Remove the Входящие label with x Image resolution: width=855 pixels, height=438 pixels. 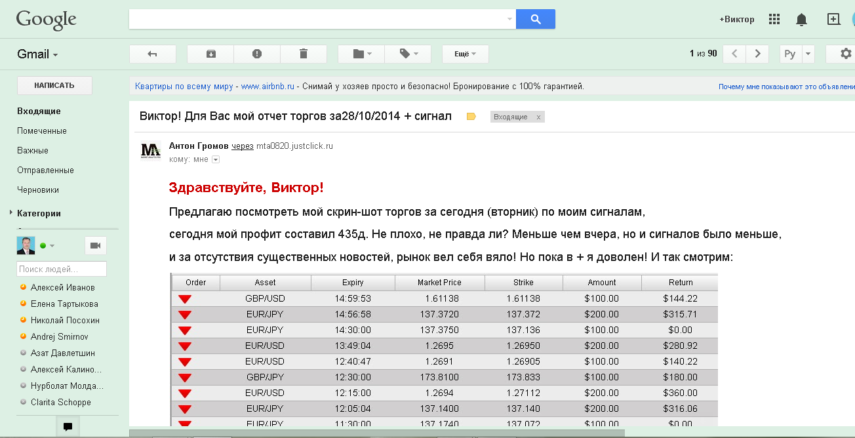point(539,117)
